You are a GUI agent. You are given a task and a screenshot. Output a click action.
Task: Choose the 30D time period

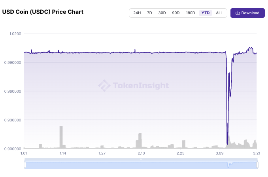tap(162, 13)
